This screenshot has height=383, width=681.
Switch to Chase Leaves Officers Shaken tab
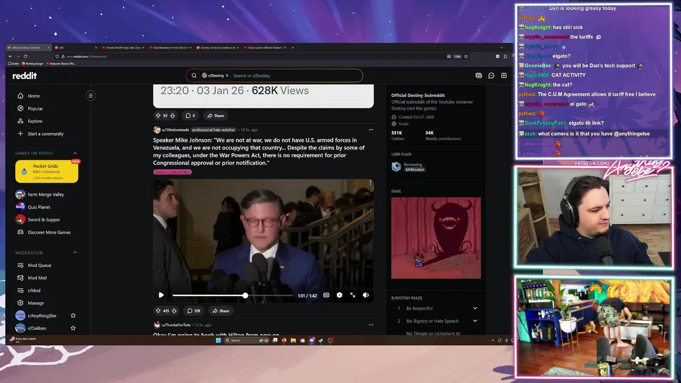click(264, 47)
